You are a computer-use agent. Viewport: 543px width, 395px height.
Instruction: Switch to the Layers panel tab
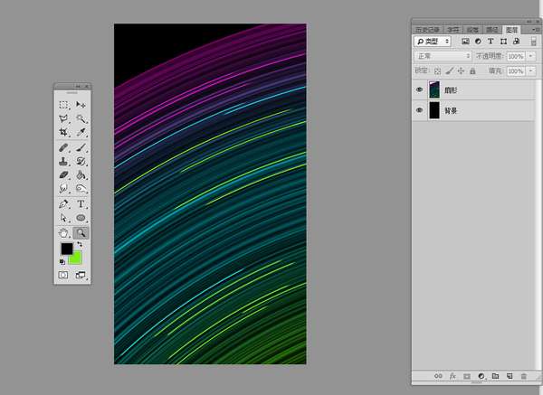pyautogui.click(x=511, y=30)
